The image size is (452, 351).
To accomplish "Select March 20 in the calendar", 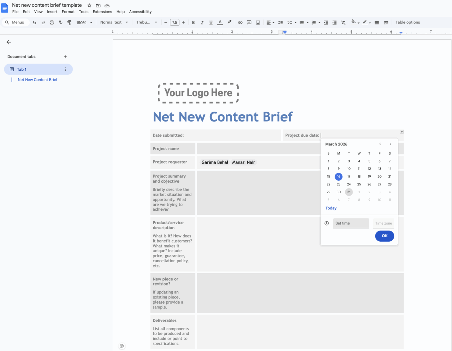I will click(379, 176).
